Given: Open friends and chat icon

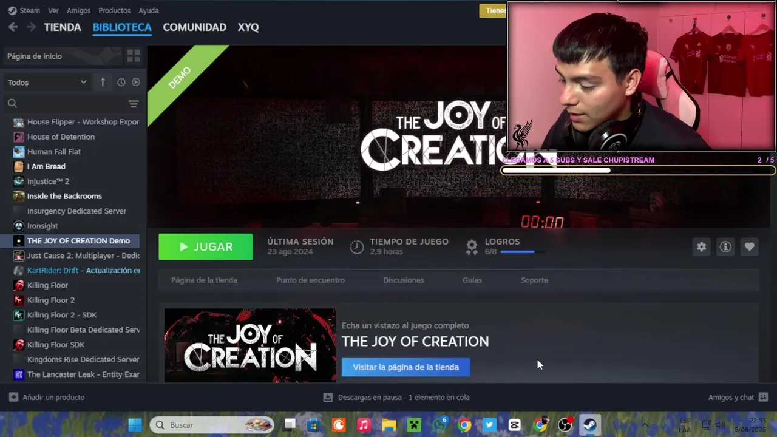Looking at the screenshot, I should [763, 397].
